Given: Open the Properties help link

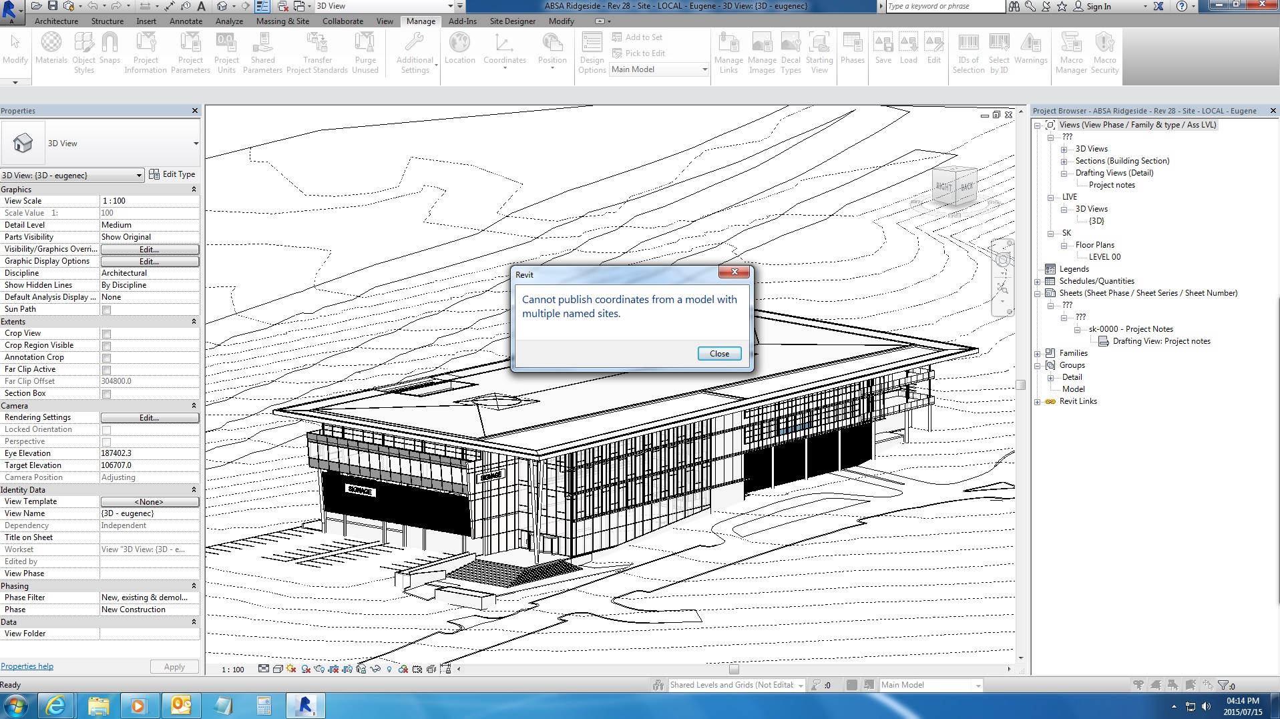Looking at the screenshot, I should [27, 666].
